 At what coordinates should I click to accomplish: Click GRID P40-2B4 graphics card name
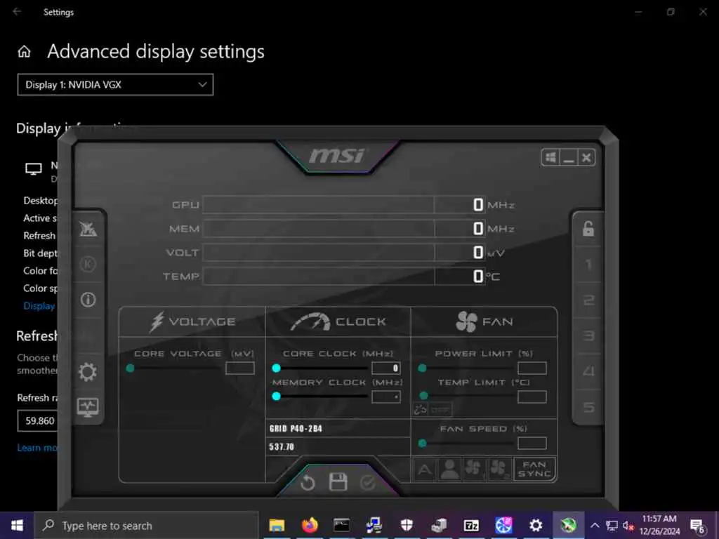coord(296,429)
